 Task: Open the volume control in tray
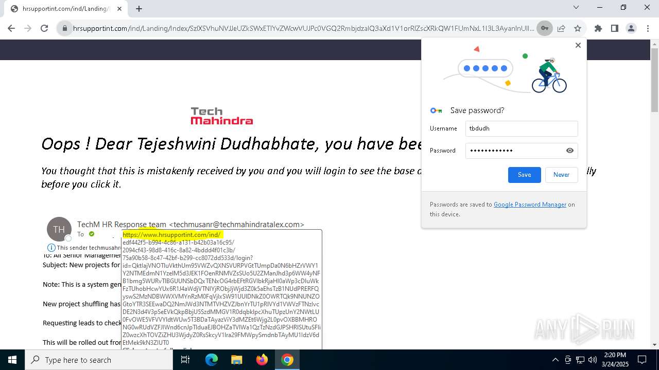tap(593, 360)
